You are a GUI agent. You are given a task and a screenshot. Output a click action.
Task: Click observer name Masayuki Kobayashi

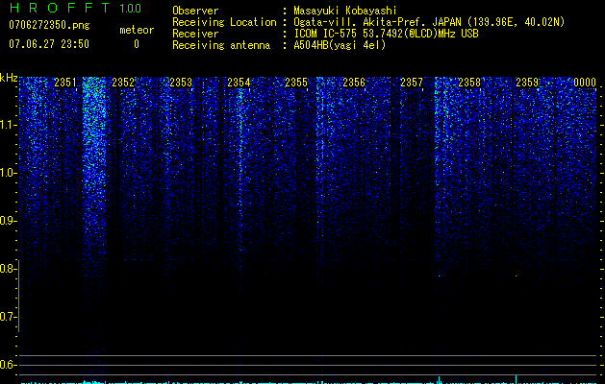[344, 11]
